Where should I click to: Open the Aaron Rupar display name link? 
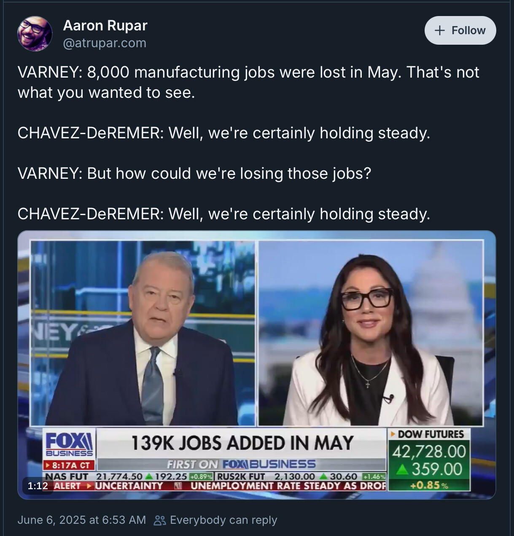click(105, 25)
